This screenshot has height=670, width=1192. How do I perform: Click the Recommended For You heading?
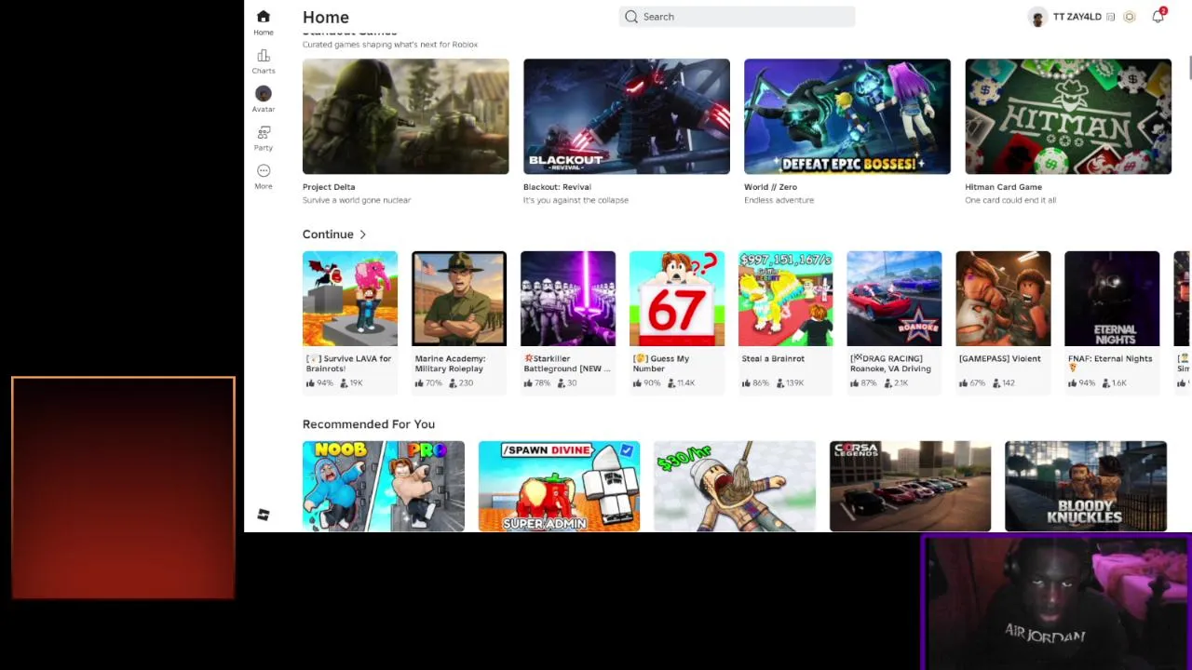[x=369, y=424]
